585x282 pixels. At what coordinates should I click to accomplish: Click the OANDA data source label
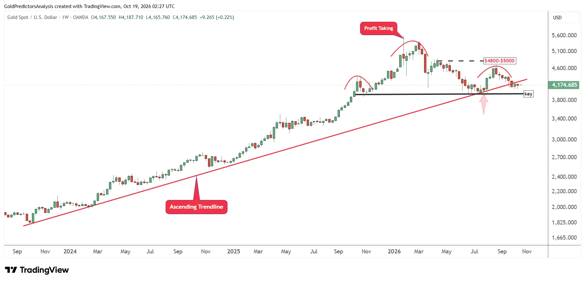[81, 17]
